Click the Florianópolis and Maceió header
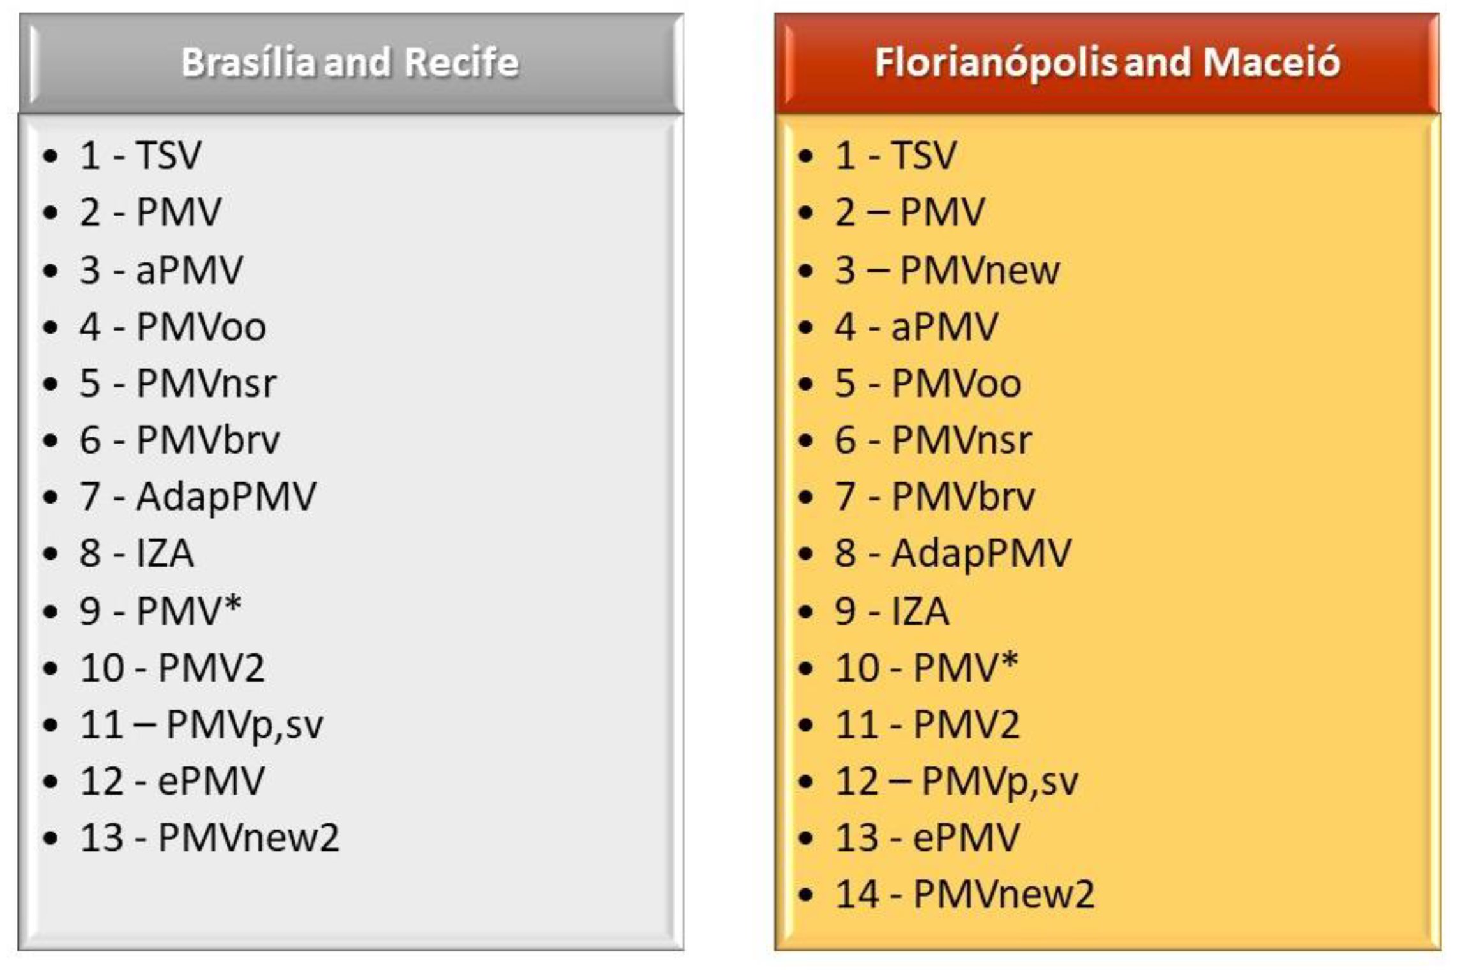This screenshot has width=1462, height=970. 1107,64
